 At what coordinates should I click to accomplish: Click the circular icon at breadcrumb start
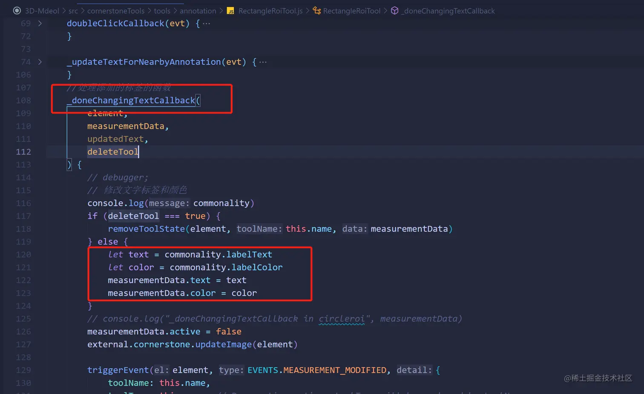(17, 10)
